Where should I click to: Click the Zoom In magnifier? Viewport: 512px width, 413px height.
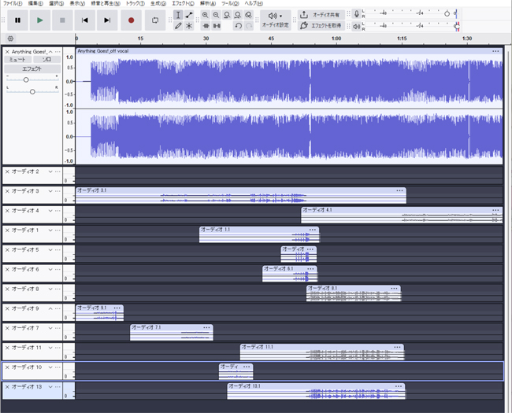(206, 15)
